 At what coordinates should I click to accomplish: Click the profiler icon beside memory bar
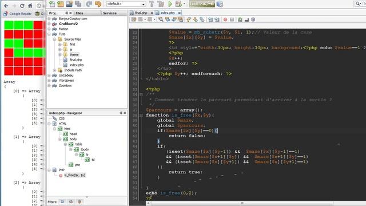220,4
